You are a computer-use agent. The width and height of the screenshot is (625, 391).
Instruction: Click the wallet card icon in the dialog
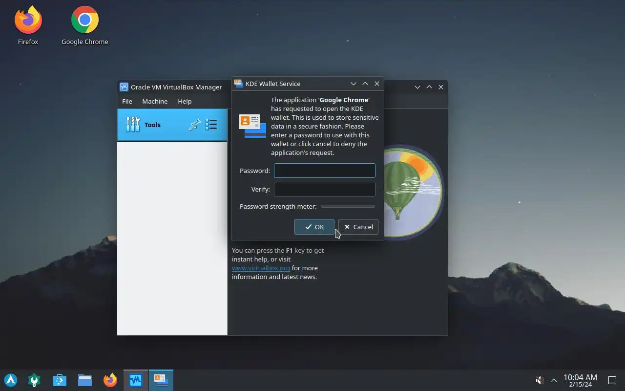(x=252, y=126)
